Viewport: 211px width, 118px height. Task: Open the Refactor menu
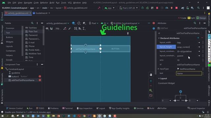(x=44, y=3)
